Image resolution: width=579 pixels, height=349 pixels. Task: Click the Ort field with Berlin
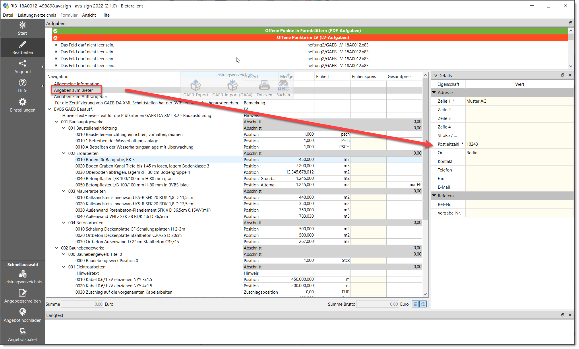[x=519, y=153]
